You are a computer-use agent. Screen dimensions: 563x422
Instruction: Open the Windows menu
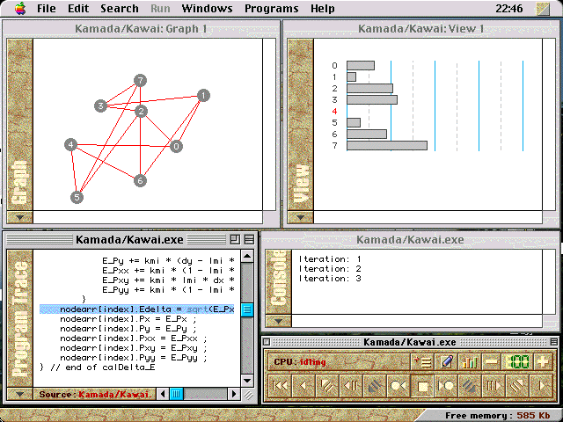coord(207,8)
